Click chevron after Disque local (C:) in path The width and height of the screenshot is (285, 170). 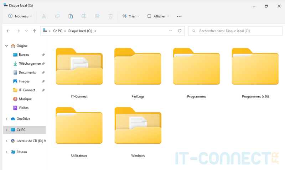pyautogui.click(x=95, y=31)
